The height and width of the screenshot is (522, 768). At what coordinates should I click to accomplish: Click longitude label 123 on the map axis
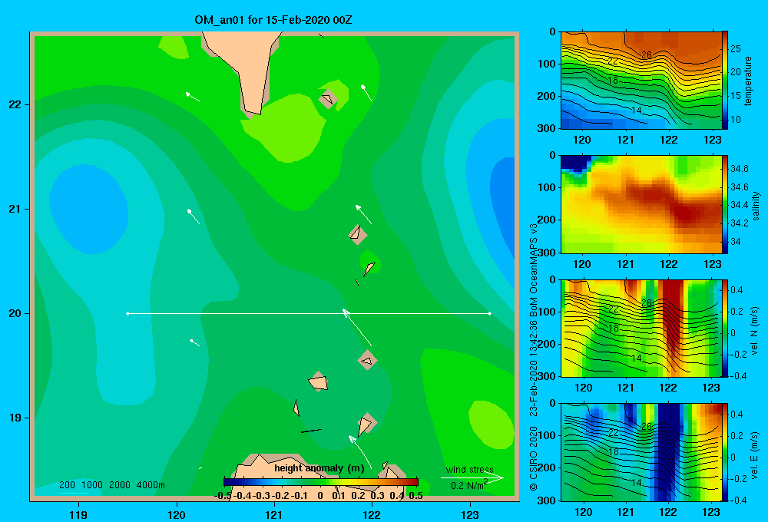pyautogui.click(x=470, y=514)
